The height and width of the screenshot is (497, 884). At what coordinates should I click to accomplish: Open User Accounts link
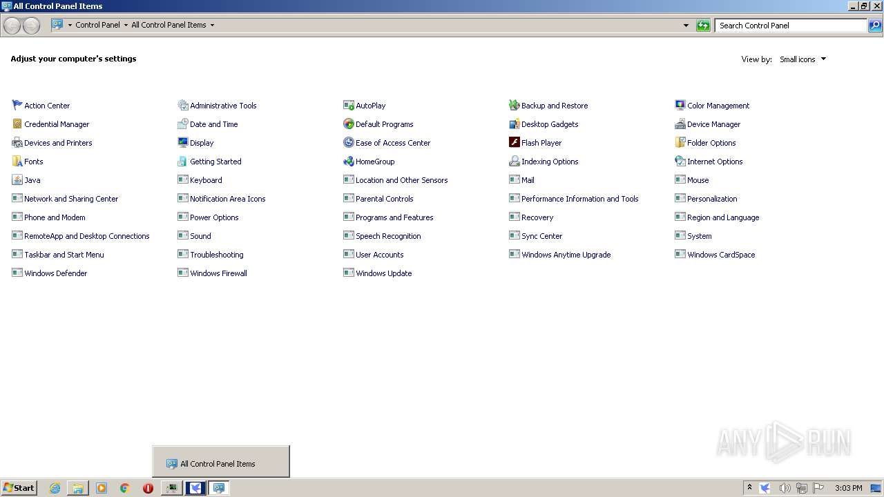tap(379, 255)
